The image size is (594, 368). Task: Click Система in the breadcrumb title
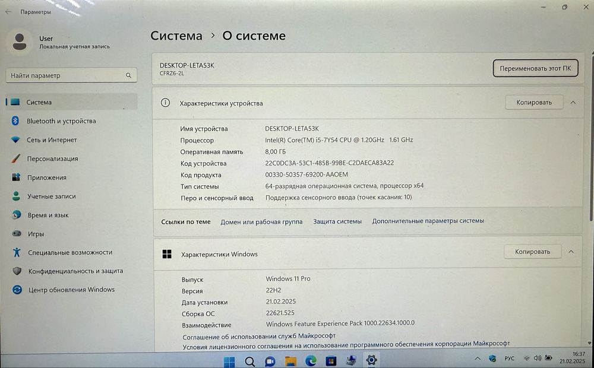(176, 36)
